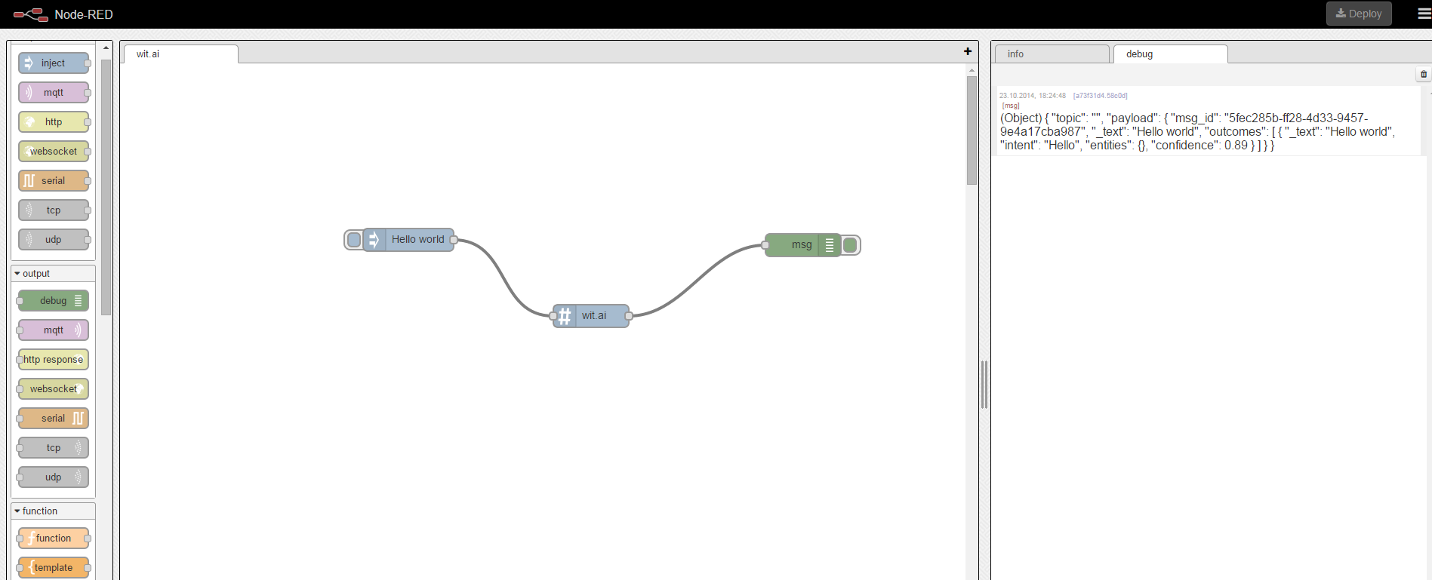Click the Deploy button

1359,14
